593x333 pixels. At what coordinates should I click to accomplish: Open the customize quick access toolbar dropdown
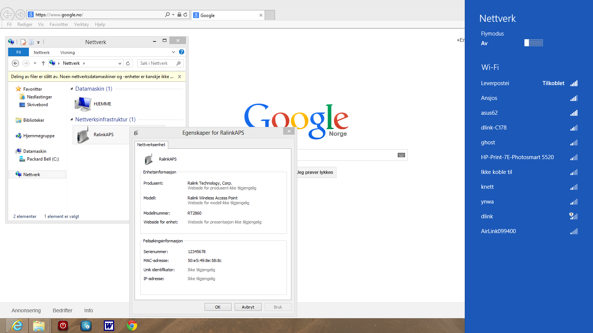pyautogui.click(x=38, y=42)
